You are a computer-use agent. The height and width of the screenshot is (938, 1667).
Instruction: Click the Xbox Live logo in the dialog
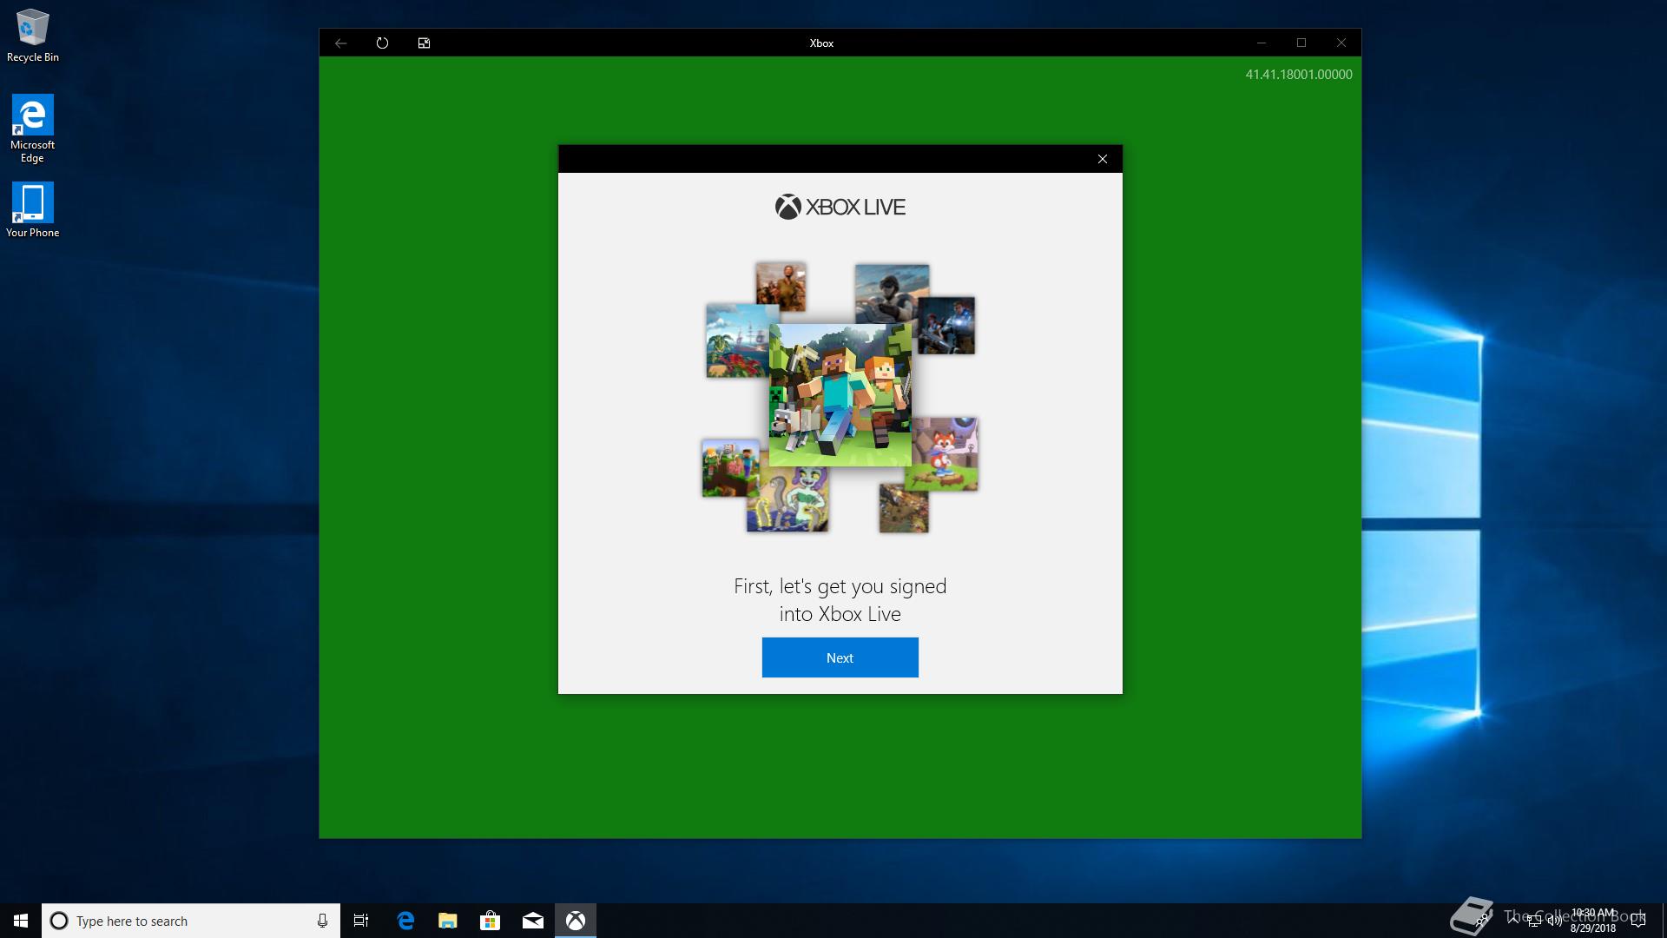point(840,207)
